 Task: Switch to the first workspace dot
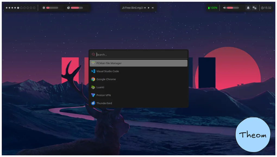pos(7,8)
